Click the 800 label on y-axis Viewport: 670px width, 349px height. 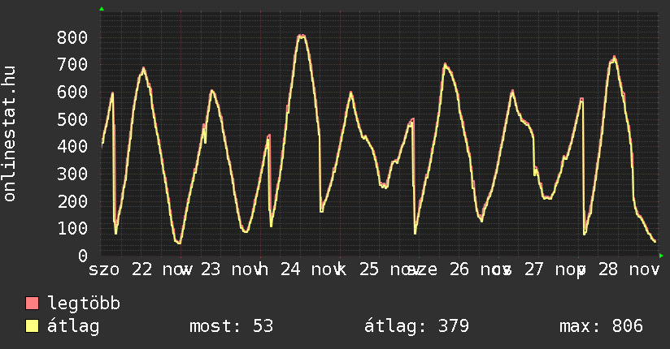tap(72, 37)
